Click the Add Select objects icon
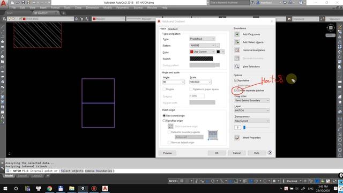 click(237, 42)
